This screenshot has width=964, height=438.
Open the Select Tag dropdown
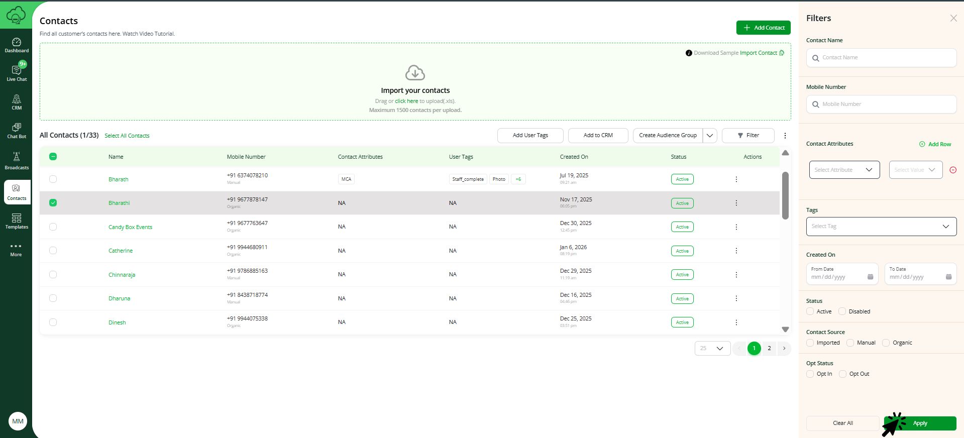click(881, 227)
